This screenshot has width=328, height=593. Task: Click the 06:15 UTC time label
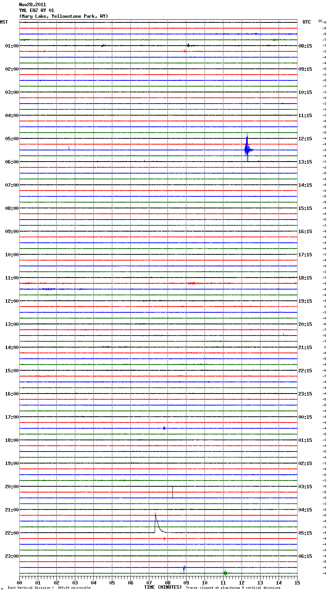point(305,556)
